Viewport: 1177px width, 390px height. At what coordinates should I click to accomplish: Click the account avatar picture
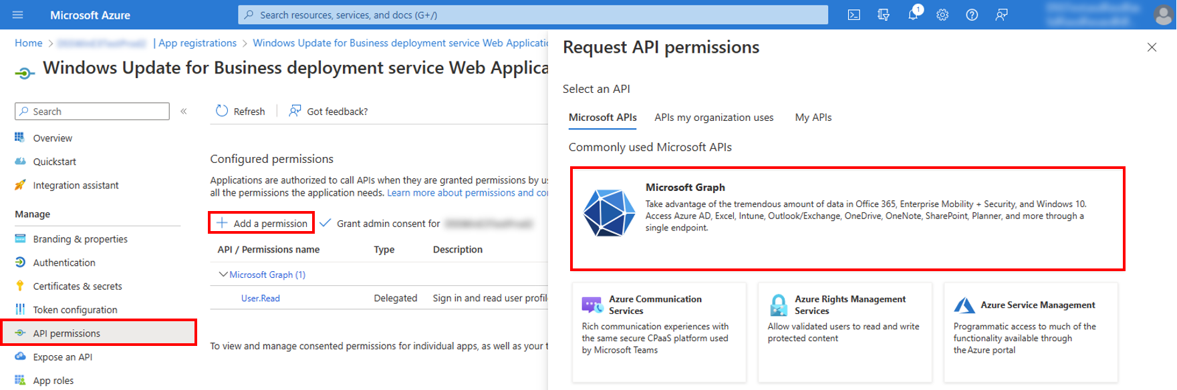[x=1164, y=15]
